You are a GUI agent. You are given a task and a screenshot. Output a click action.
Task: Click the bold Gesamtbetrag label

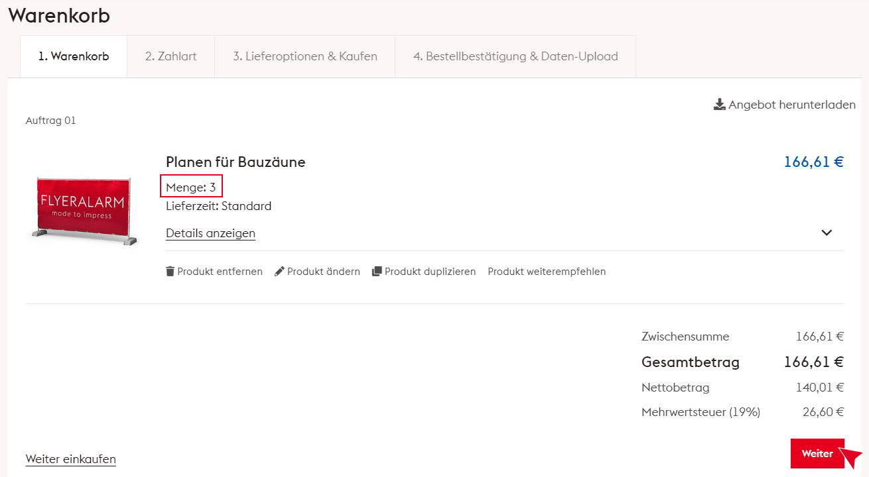pyautogui.click(x=690, y=362)
